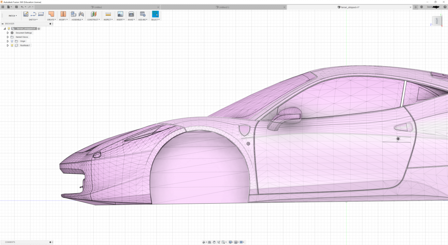
Task: Click the Save icon in top bar
Action: (x=16, y=7)
